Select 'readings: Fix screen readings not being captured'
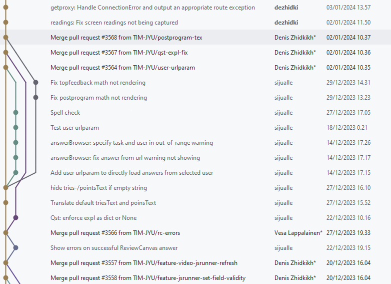Screen dimensions: 391x284 coord(114,23)
